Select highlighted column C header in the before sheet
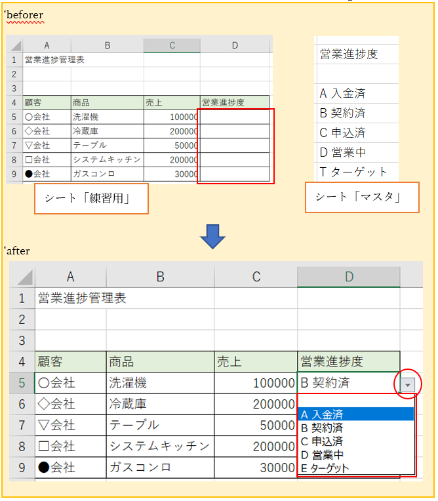This screenshot has height=501, width=438. (x=172, y=45)
